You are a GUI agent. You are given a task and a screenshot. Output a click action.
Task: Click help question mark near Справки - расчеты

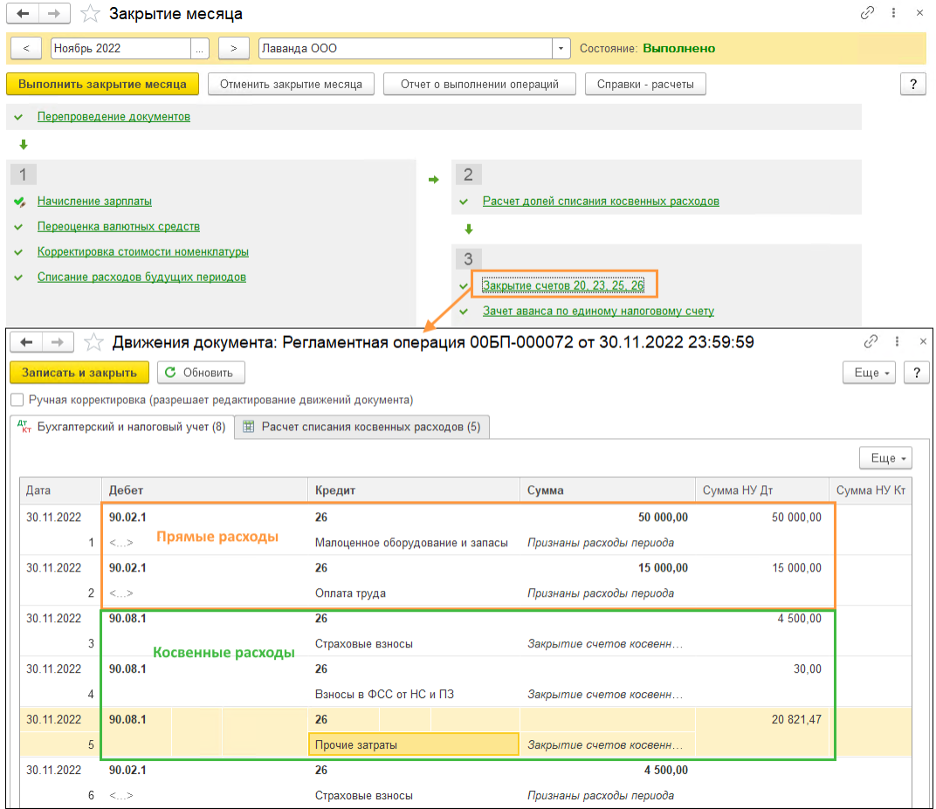coord(912,84)
